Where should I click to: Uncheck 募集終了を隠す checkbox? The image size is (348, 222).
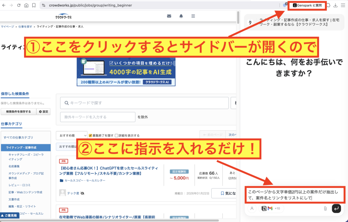pyautogui.click(x=90, y=135)
